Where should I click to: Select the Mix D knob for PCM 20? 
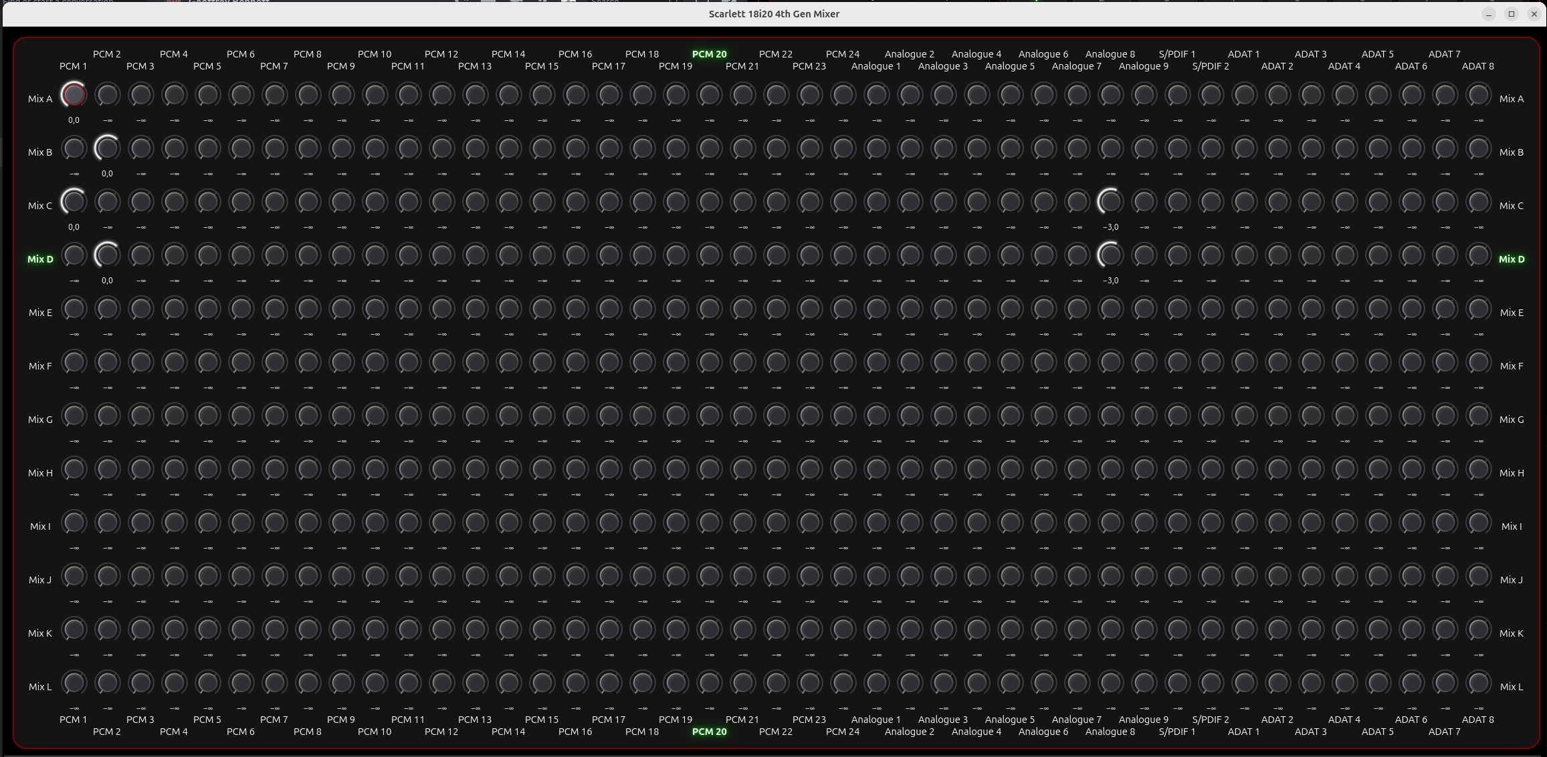(x=709, y=255)
